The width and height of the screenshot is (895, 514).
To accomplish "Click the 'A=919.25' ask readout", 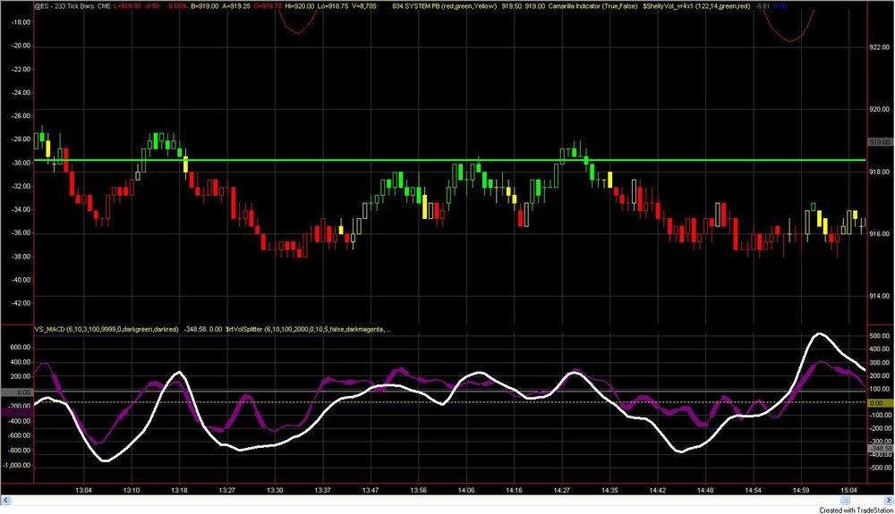I will coord(235,6).
